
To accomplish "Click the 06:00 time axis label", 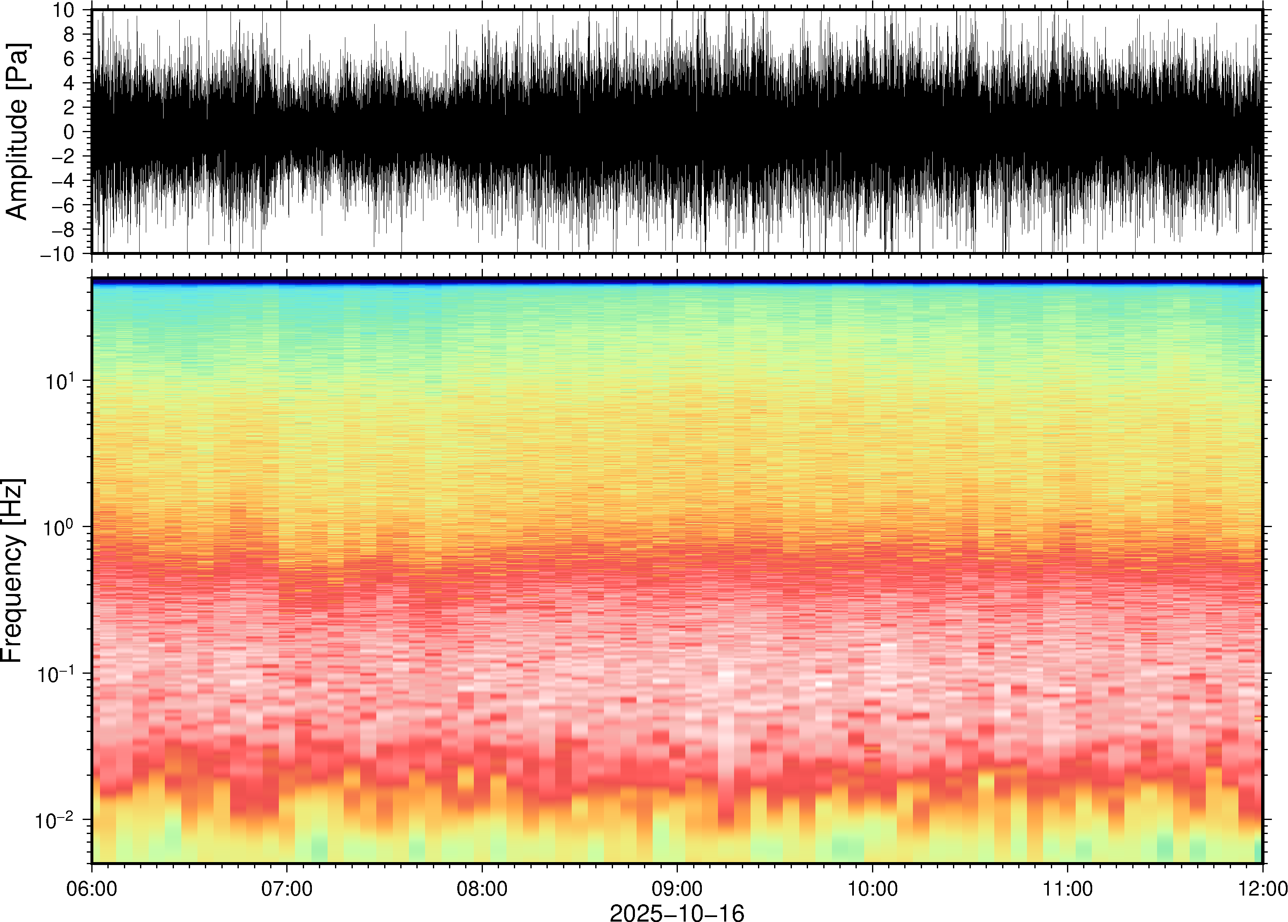I will tap(92, 889).
